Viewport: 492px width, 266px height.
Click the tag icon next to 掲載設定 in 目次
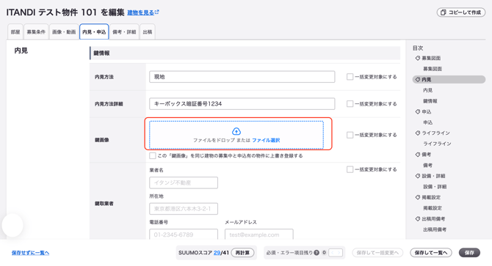coord(418,197)
